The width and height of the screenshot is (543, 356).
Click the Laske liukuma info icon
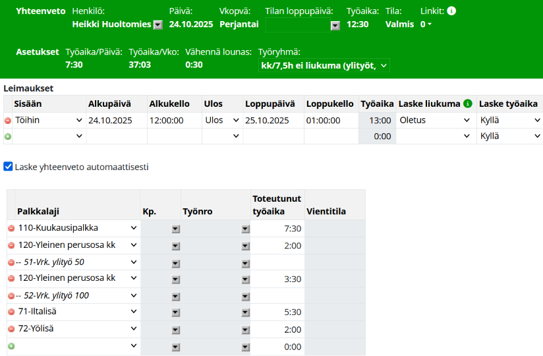click(x=468, y=104)
